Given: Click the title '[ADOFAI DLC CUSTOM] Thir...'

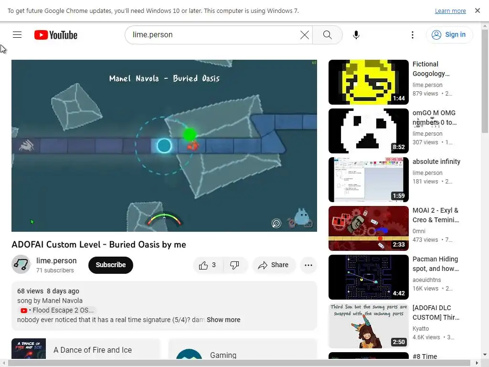Looking at the screenshot, I should [x=436, y=313].
